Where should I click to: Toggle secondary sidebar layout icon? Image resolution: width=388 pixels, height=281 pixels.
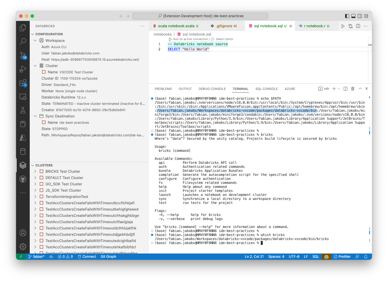pyautogui.click(x=360, y=16)
